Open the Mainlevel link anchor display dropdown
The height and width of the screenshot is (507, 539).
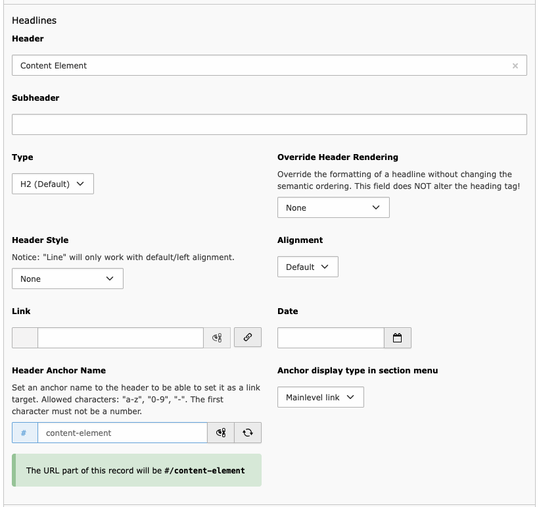tap(320, 397)
